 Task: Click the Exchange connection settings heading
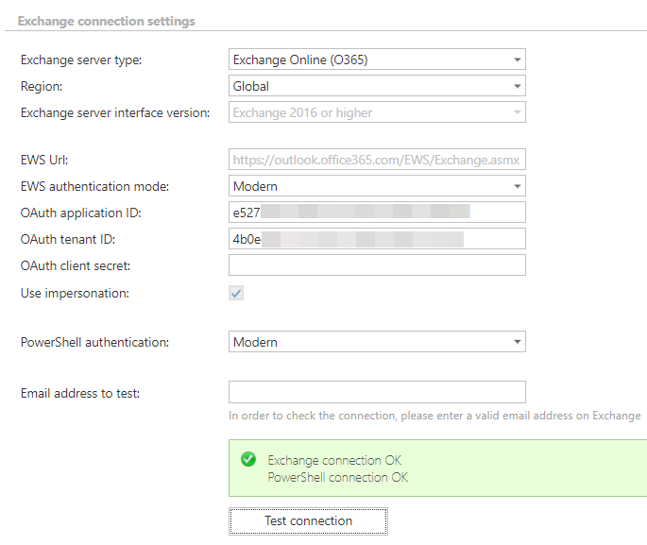107,21
